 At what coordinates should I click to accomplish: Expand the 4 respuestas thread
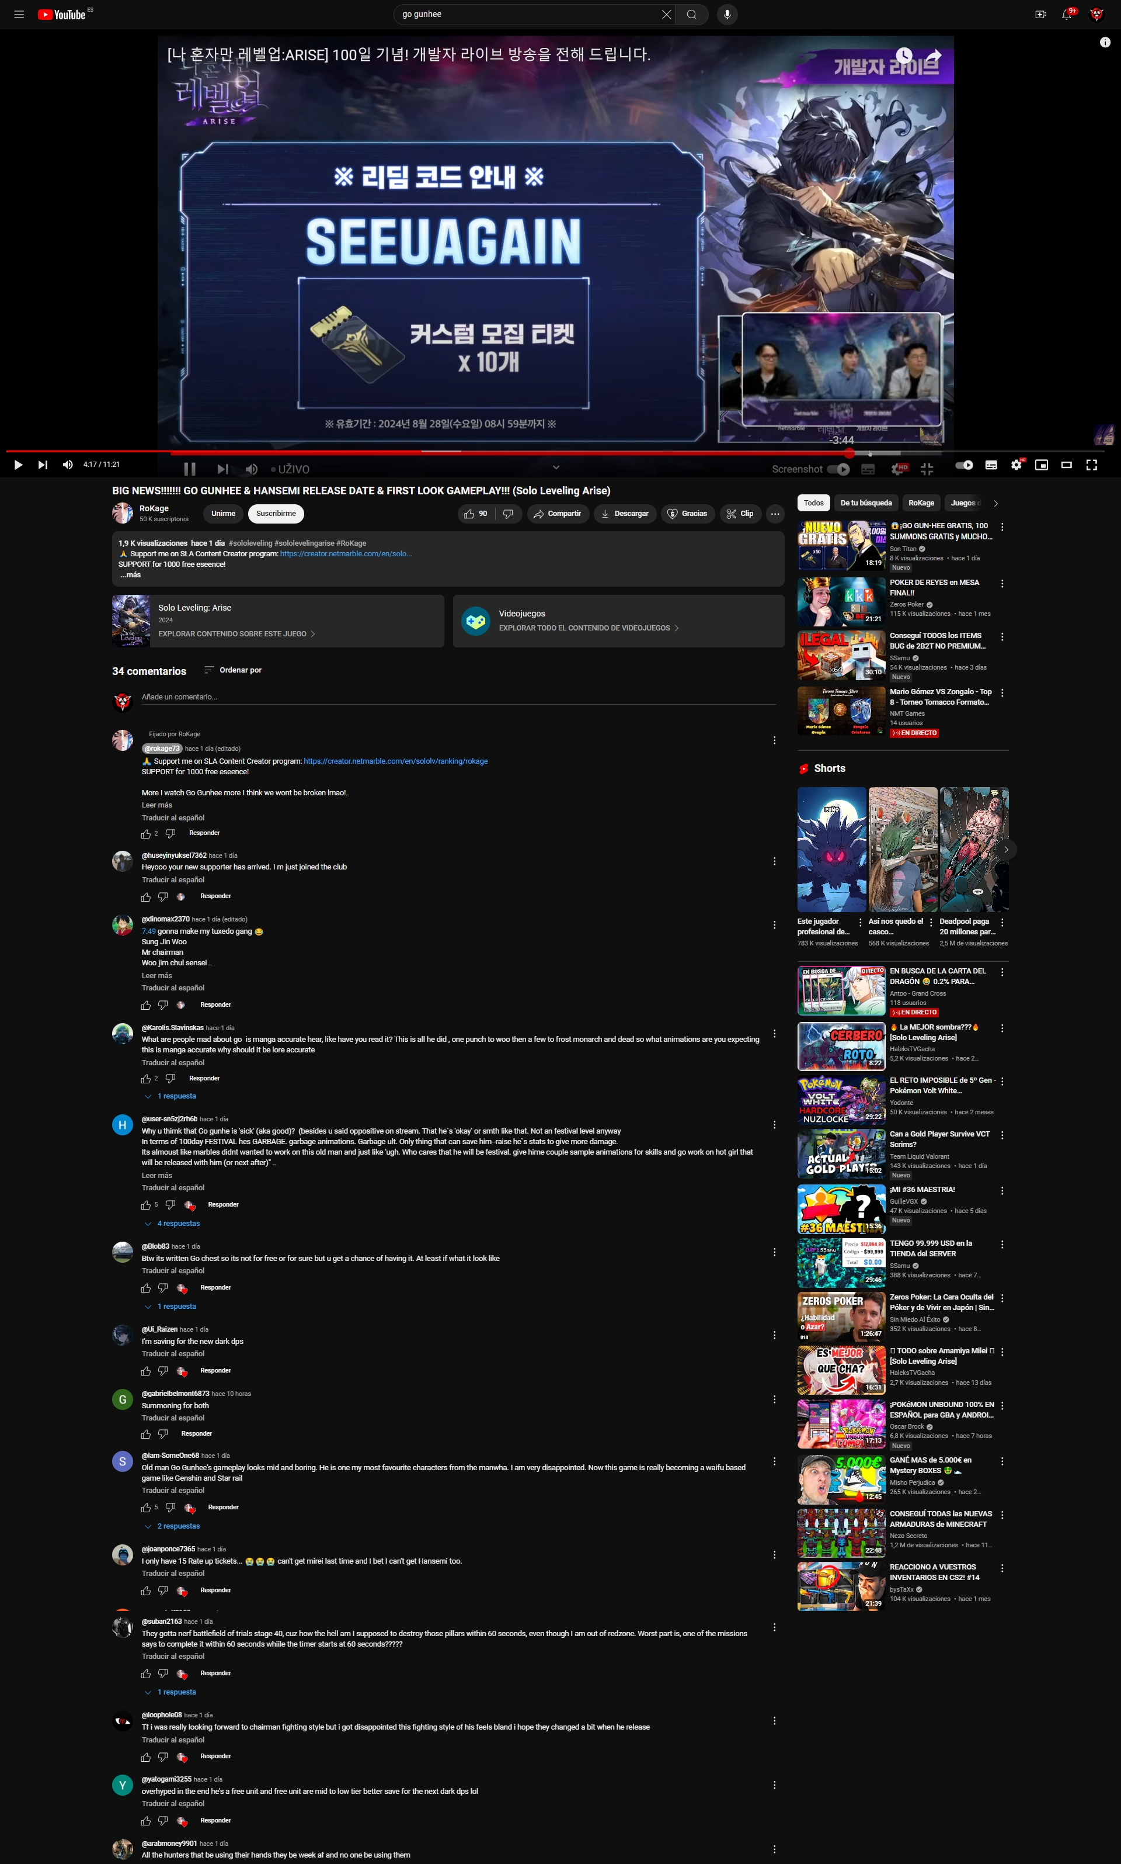(x=172, y=1224)
